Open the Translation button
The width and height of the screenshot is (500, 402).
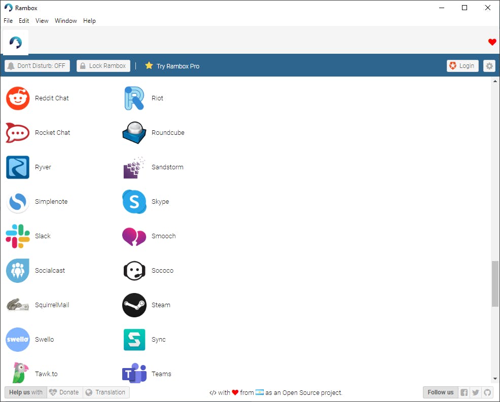[106, 392]
